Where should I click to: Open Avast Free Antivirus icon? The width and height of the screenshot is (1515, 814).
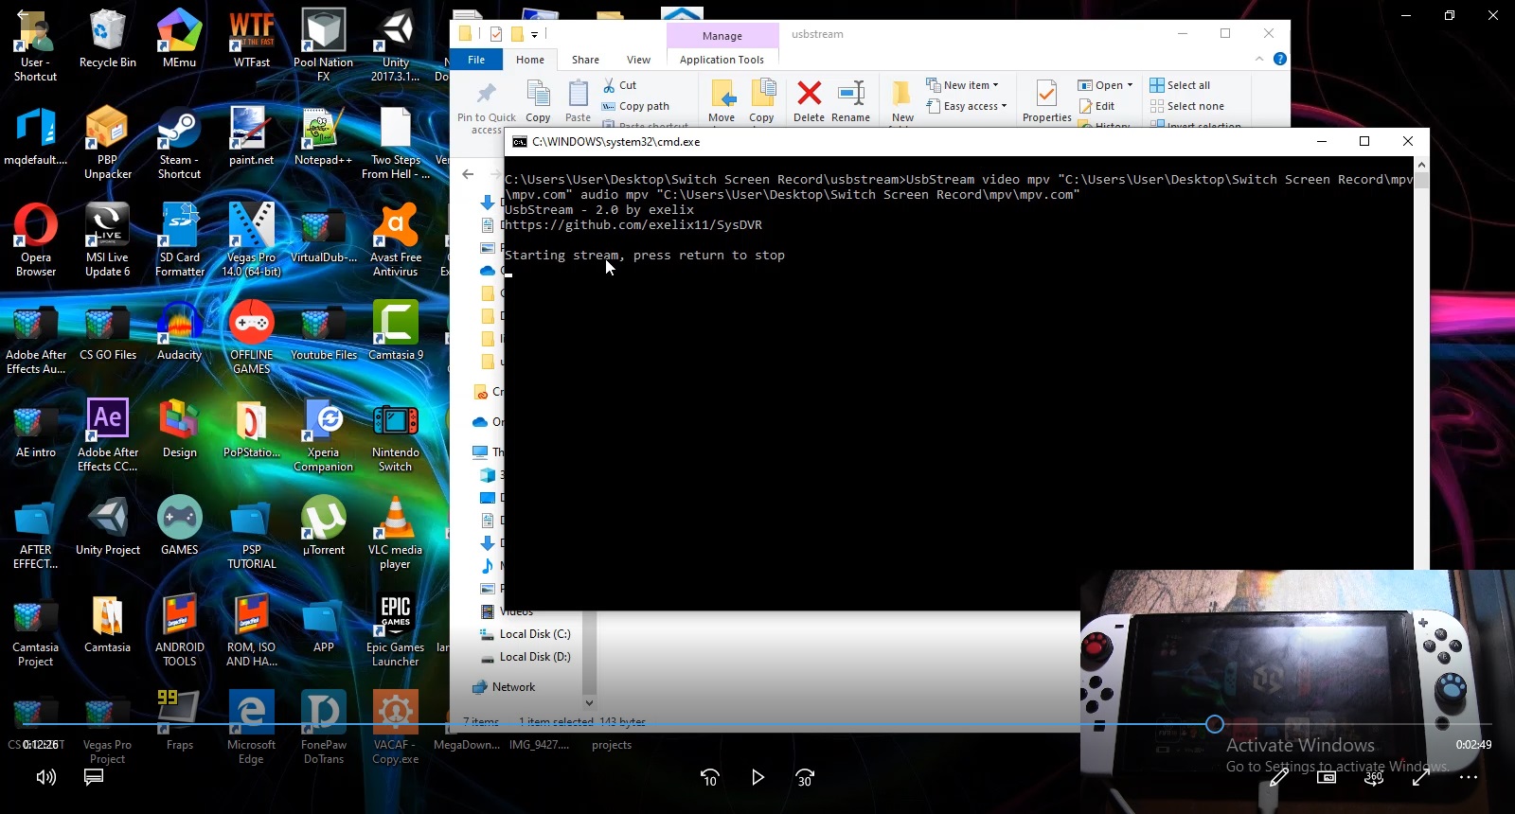click(395, 240)
